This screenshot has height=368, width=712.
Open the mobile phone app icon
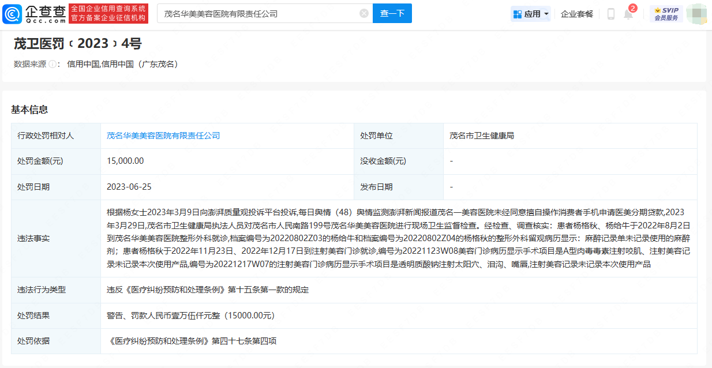(x=611, y=14)
